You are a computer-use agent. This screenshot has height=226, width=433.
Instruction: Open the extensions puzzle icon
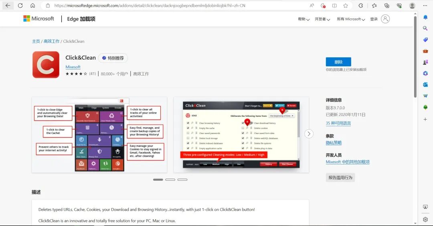(x=361, y=6)
